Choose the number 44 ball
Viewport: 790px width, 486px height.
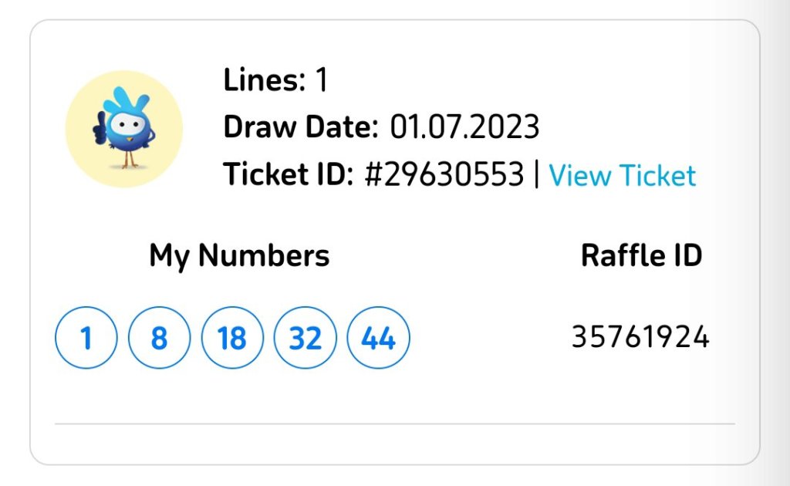pyautogui.click(x=379, y=338)
